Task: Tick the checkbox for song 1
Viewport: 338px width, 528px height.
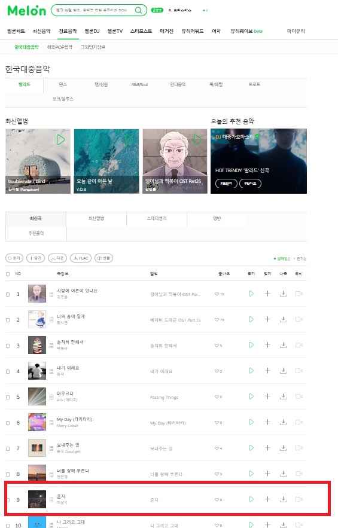Action: click(x=8, y=294)
